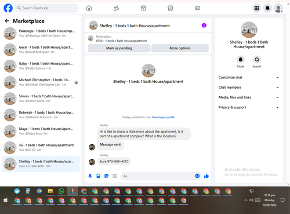
Task: Open View buyer profile link
Action: (163, 117)
